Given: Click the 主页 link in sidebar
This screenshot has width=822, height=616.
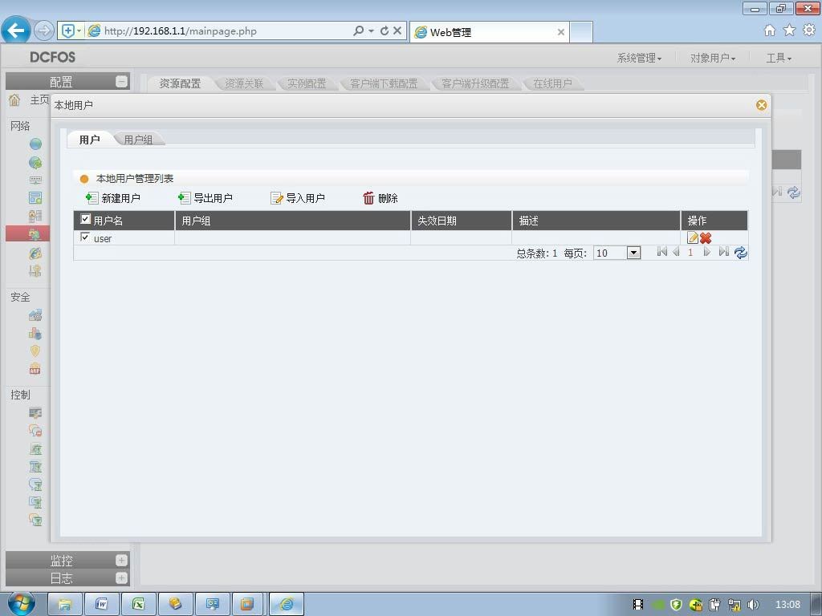Looking at the screenshot, I should [x=39, y=99].
